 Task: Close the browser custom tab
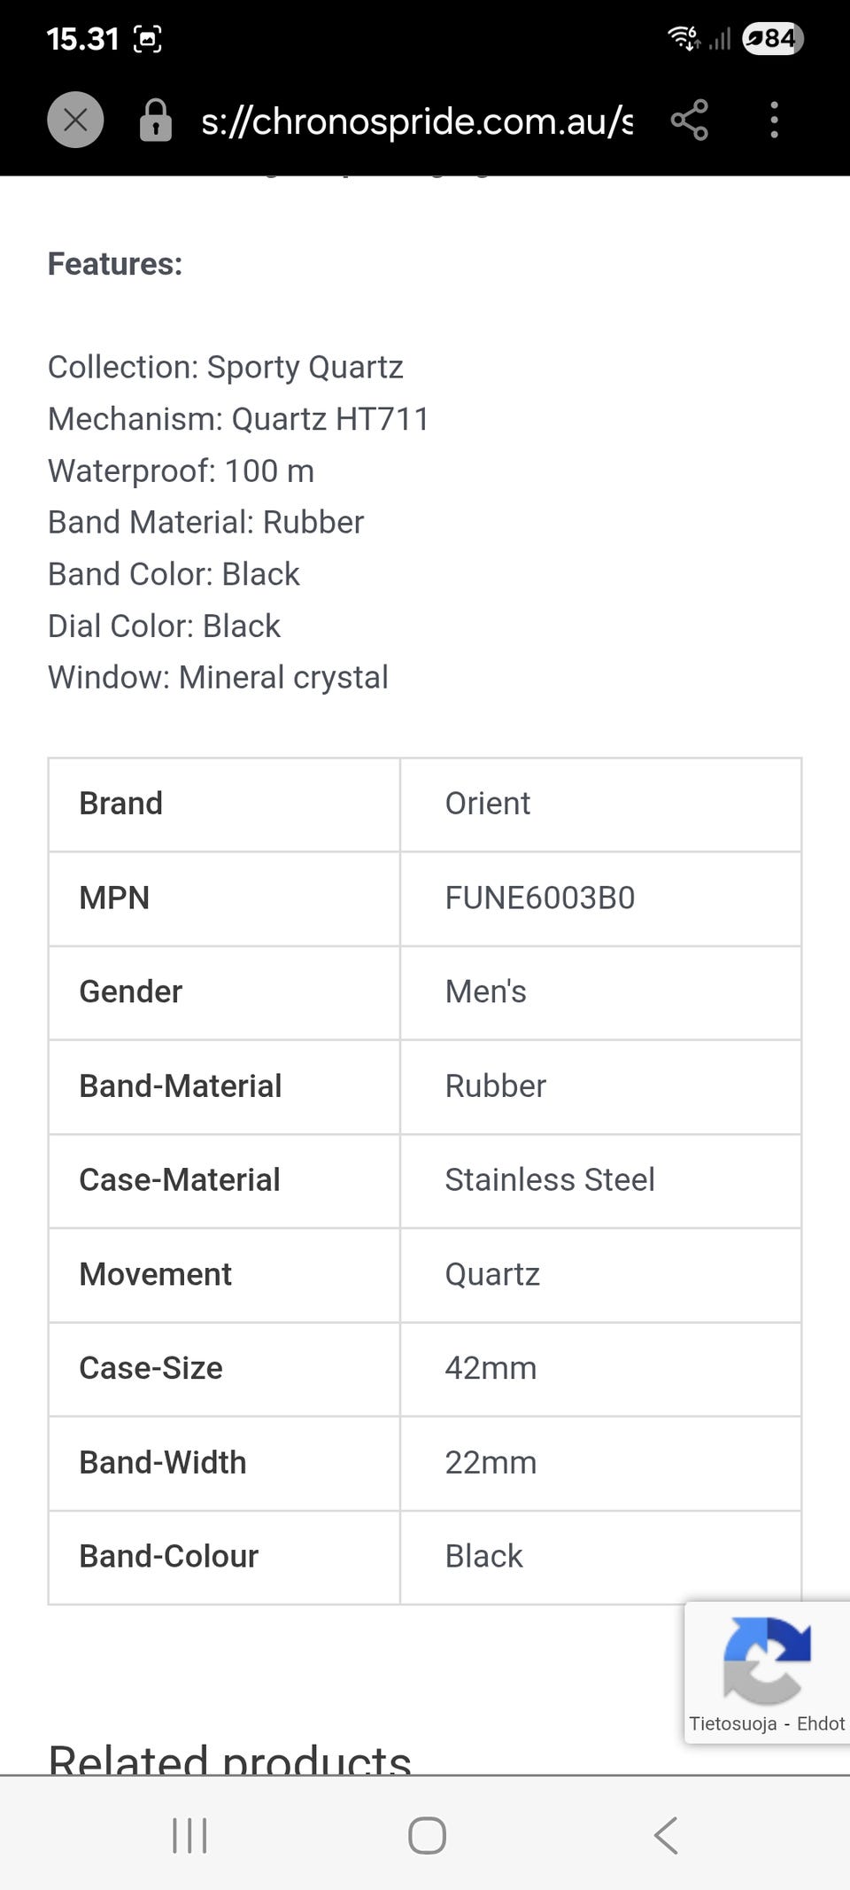tap(75, 120)
